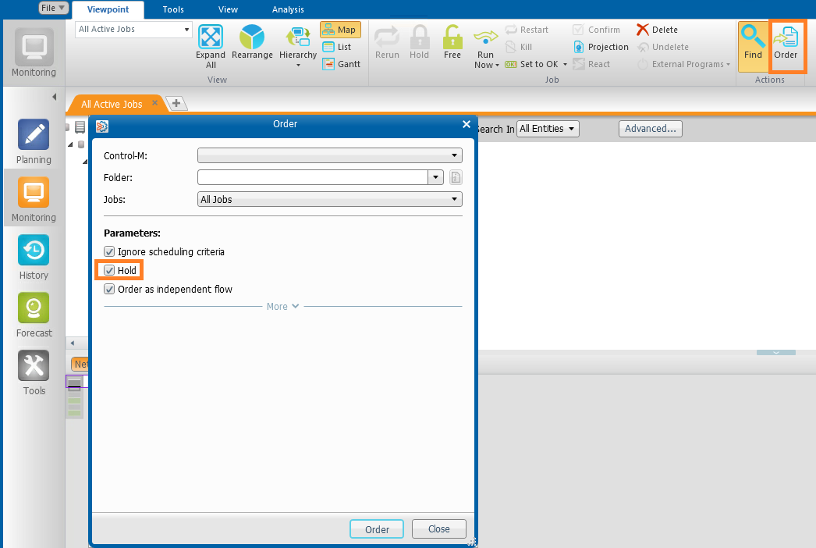816x548 pixels.
Task: Toggle the Hold checkbox
Action: click(110, 271)
